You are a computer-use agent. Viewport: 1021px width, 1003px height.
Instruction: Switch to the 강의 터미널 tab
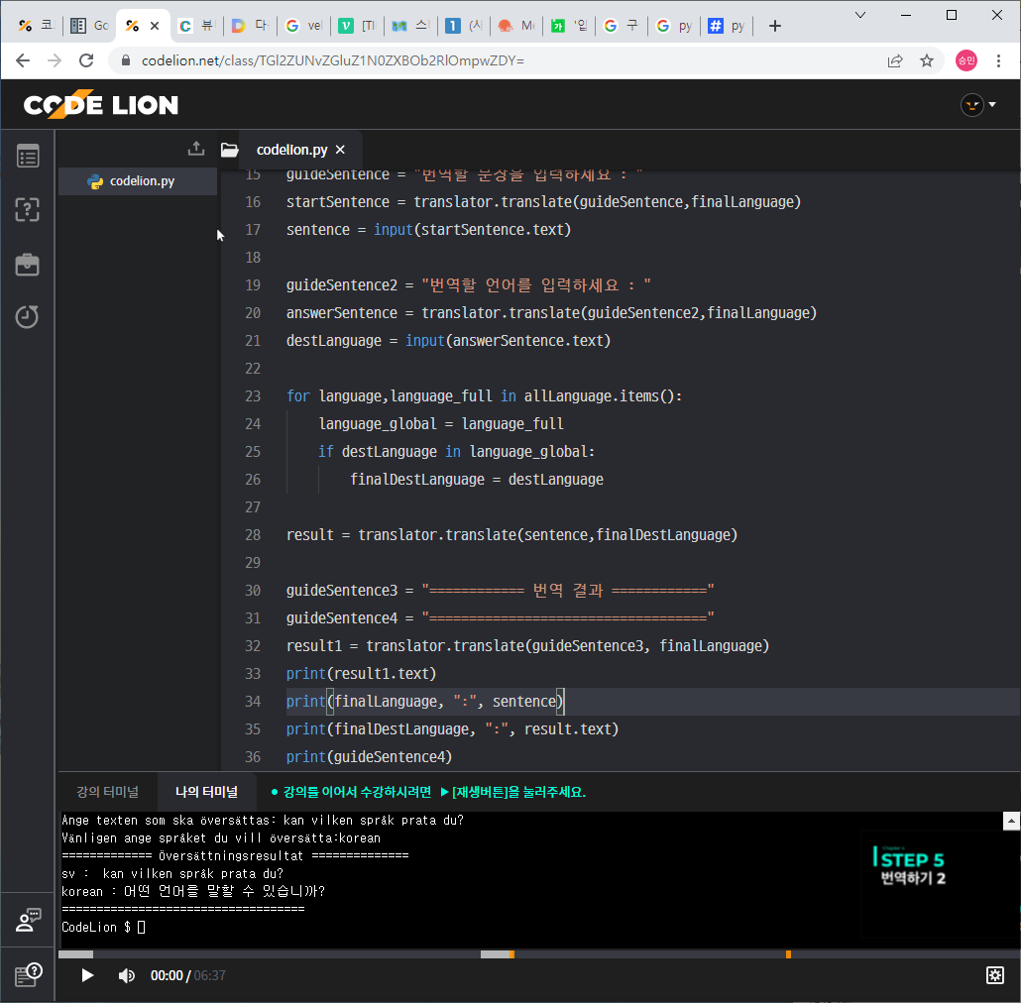click(107, 792)
